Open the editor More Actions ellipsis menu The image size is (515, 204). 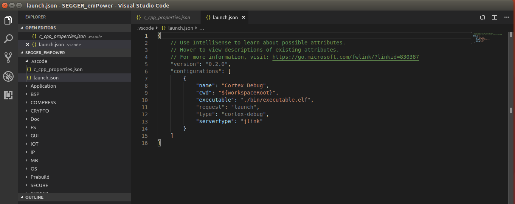[507, 17]
